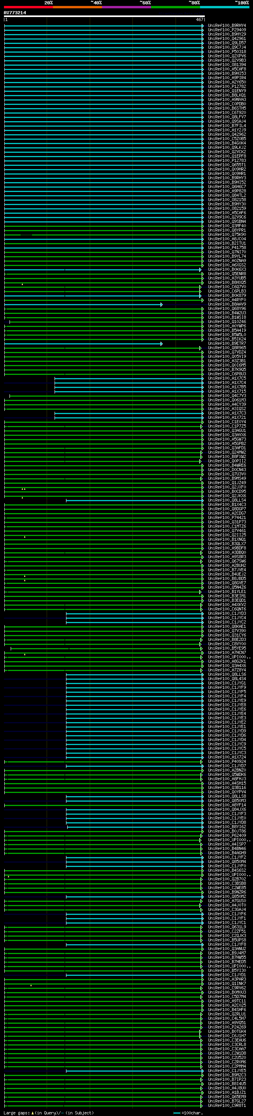The image size is (253, 1116).
Task: Select the UniRef100_P74421 label
Action: [x=227, y=518]
